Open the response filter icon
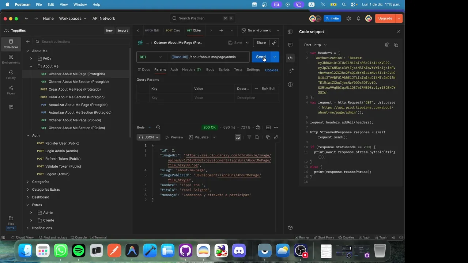The image size is (468, 263). 249,137
